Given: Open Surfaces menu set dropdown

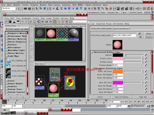Looking at the screenshot, I should (16, 8).
